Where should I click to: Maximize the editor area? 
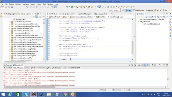click(x=134, y=14)
